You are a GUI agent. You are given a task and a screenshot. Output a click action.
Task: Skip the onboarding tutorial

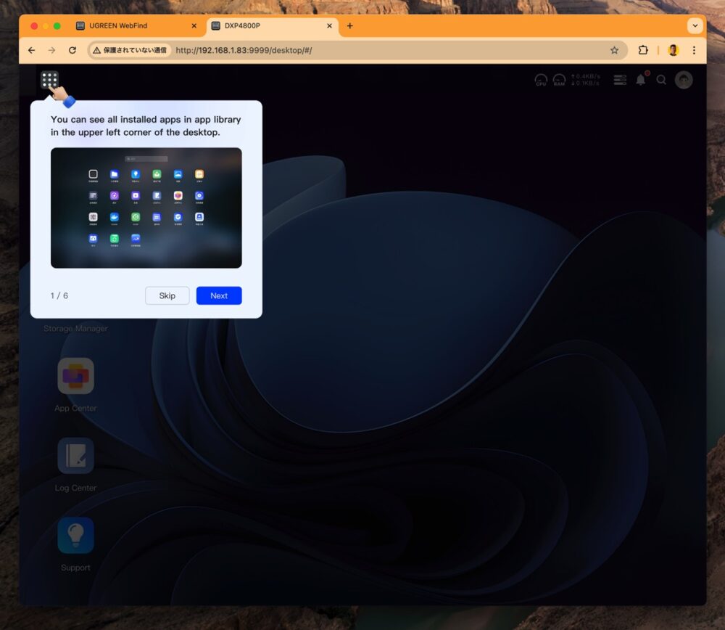[x=167, y=295]
